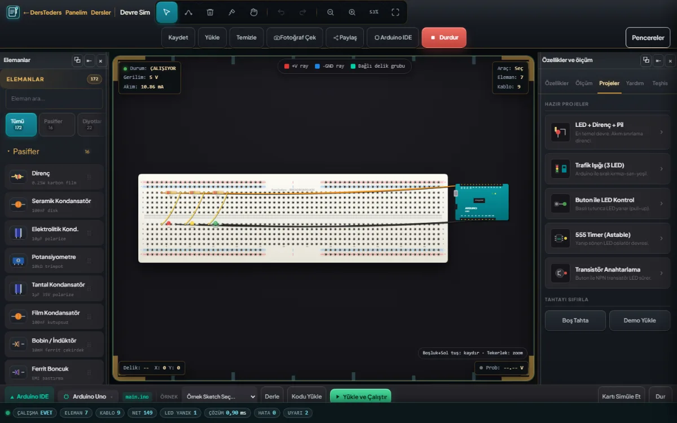Open the LED + Direnç + Pil project
The width and height of the screenshot is (677, 423).
pos(608,133)
